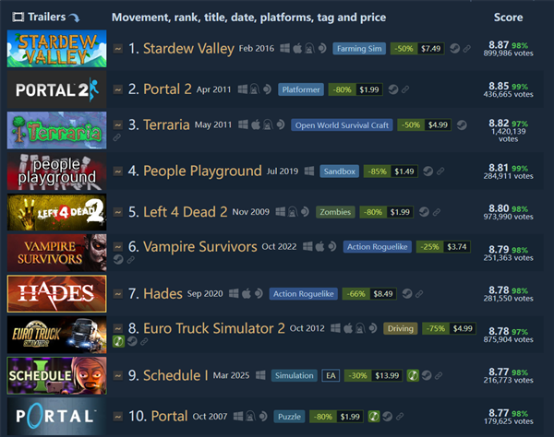Image resolution: width=554 pixels, height=437 pixels.
Task: Click green Deck icon under Euro Truck Simulator 2
Action: click(x=118, y=341)
